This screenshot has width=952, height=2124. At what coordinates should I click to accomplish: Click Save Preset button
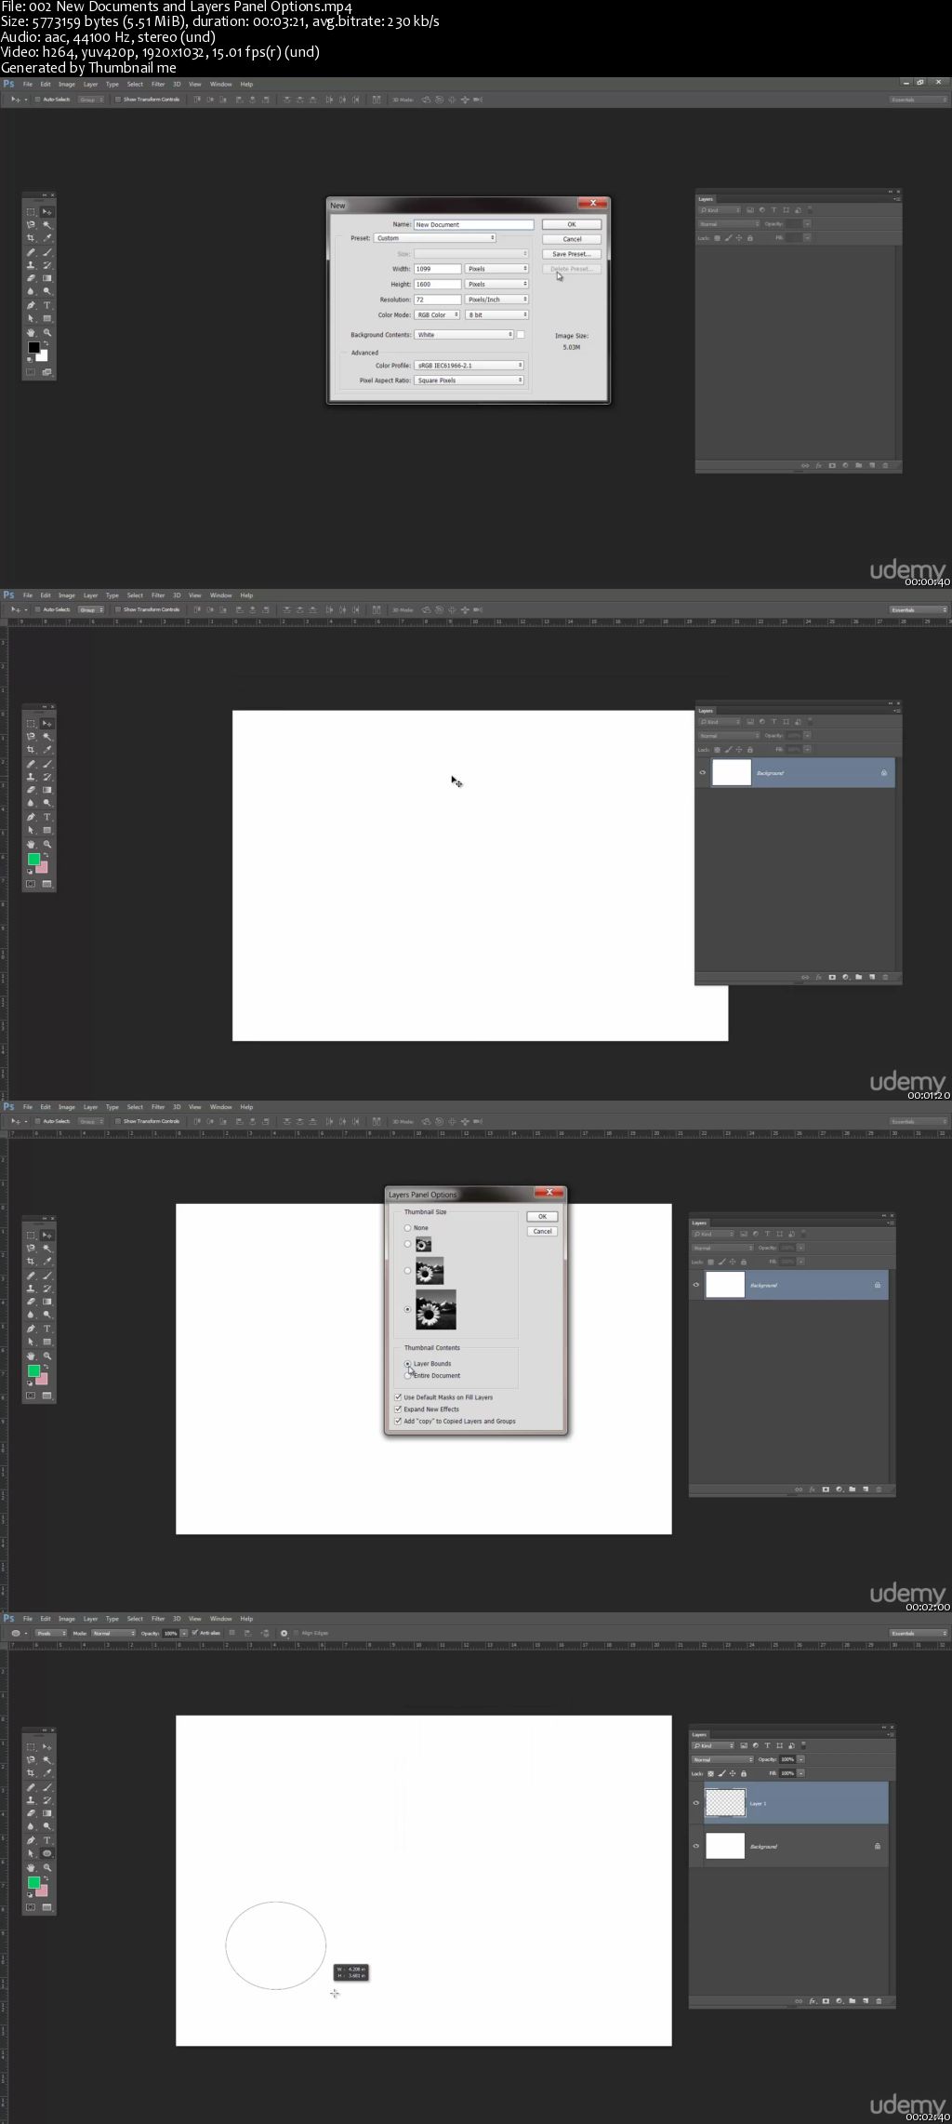pyautogui.click(x=572, y=254)
